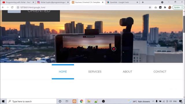Open a new browser tab

point(143,2)
